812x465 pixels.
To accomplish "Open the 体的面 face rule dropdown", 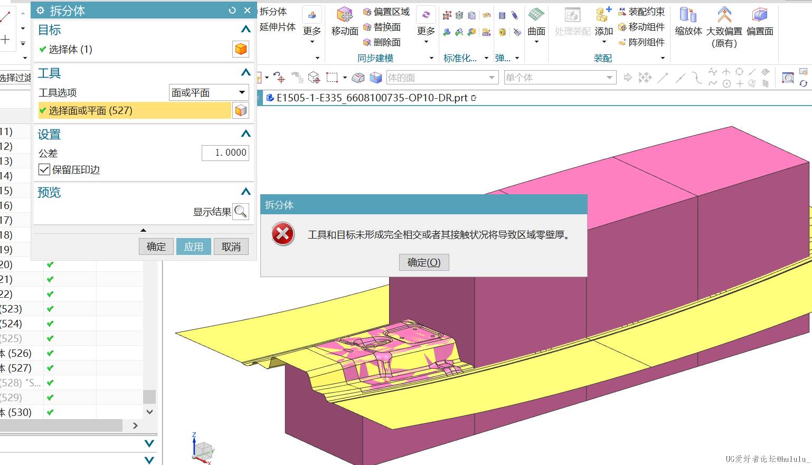I will (x=442, y=78).
